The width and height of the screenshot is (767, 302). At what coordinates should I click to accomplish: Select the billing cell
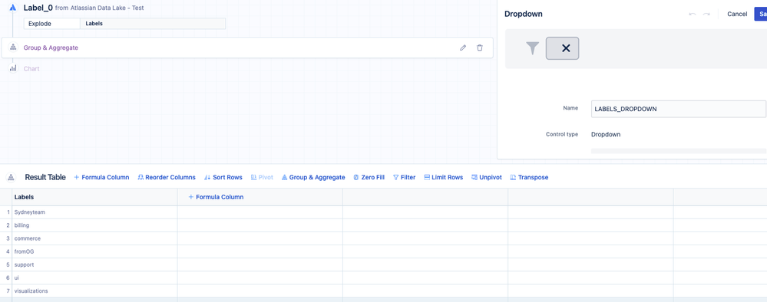pos(94,225)
